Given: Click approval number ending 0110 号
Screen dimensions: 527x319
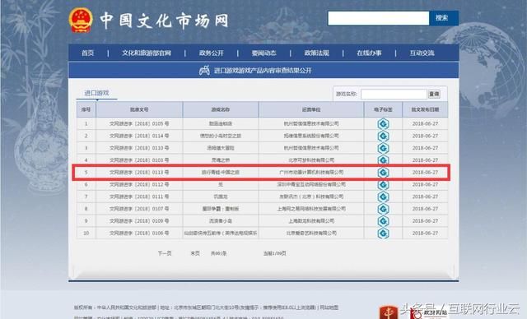Looking at the screenshot, I should coord(139,148).
